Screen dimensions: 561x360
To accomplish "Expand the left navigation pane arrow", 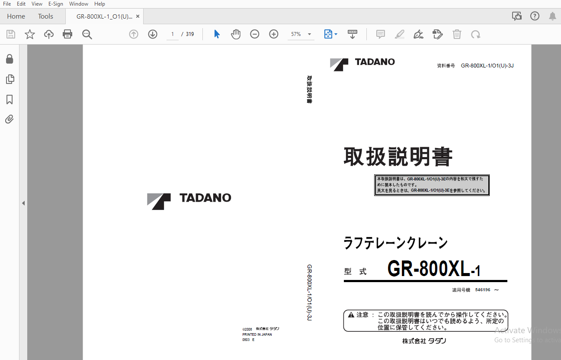I will [23, 203].
